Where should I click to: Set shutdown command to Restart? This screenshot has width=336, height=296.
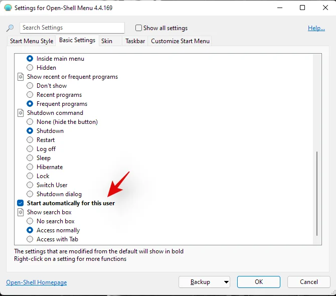[x=30, y=140]
